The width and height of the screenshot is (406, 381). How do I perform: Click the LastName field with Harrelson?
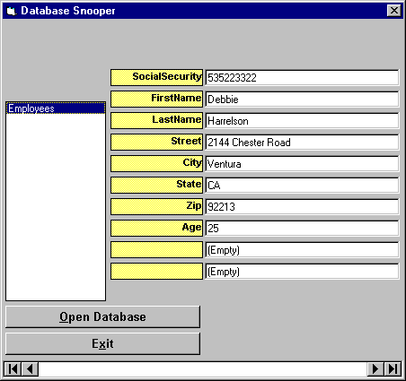click(302, 121)
